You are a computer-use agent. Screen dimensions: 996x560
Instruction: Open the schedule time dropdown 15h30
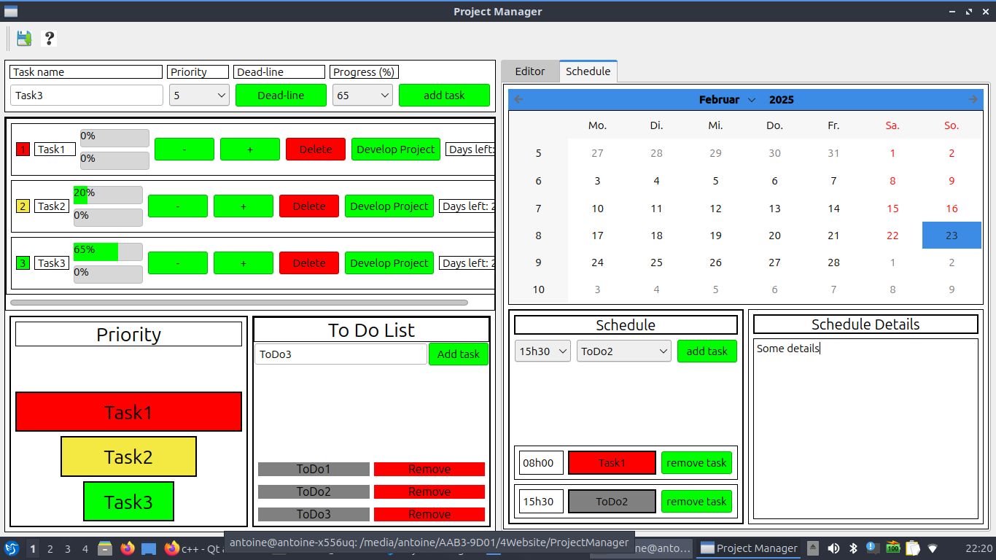click(x=542, y=351)
